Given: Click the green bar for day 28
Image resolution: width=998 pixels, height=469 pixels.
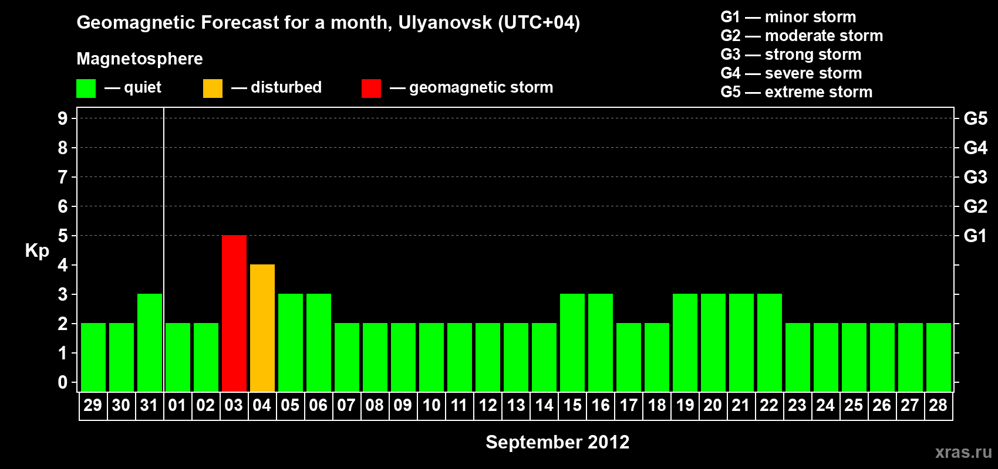Looking at the screenshot, I should [x=939, y=357].
